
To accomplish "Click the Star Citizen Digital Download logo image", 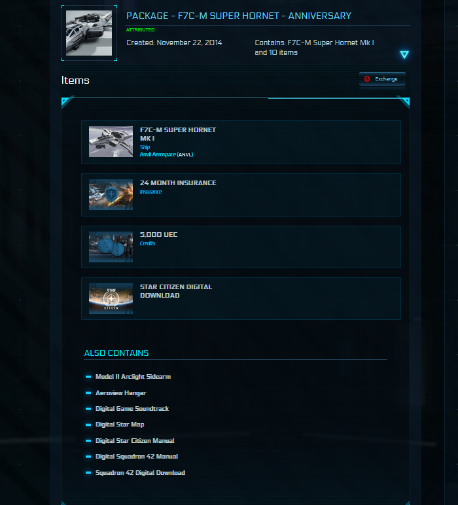I will (111, 298).
